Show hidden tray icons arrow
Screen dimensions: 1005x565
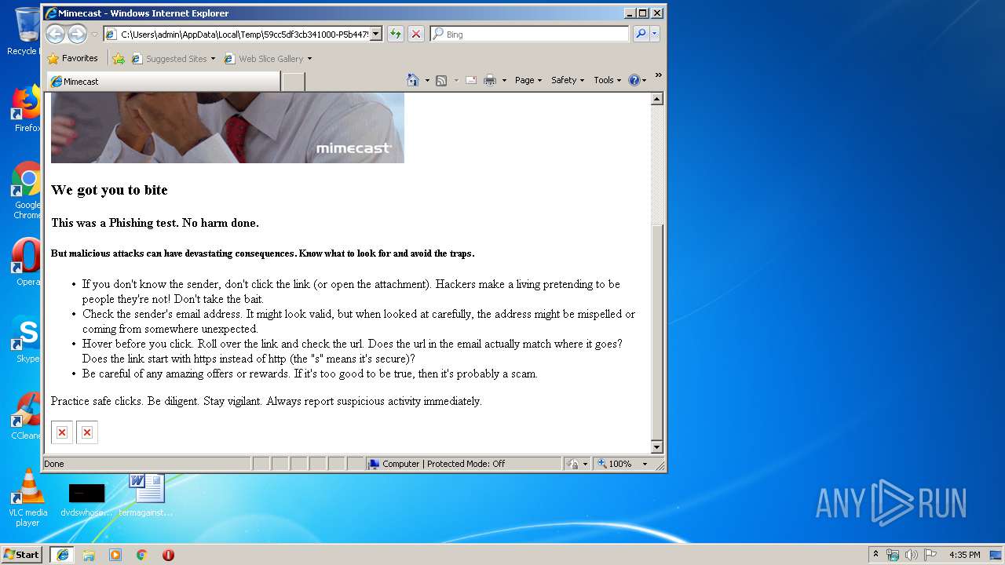pyautogui.click(x=876, y=554)
